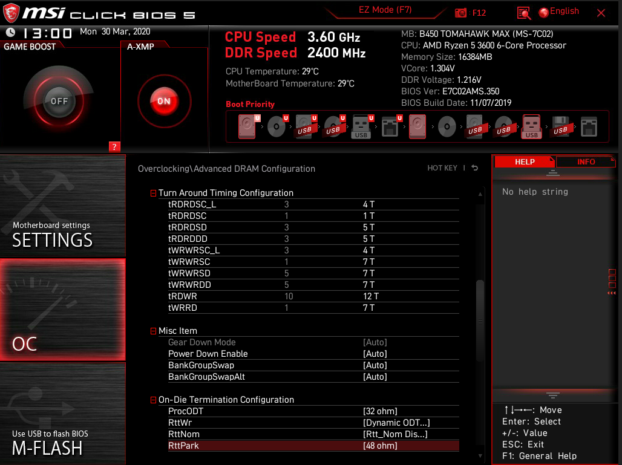Collapse the Turn Around Timing Configuration section
Image resolution: width=622 pixels, height=465 pixels.
click(152, 192)
